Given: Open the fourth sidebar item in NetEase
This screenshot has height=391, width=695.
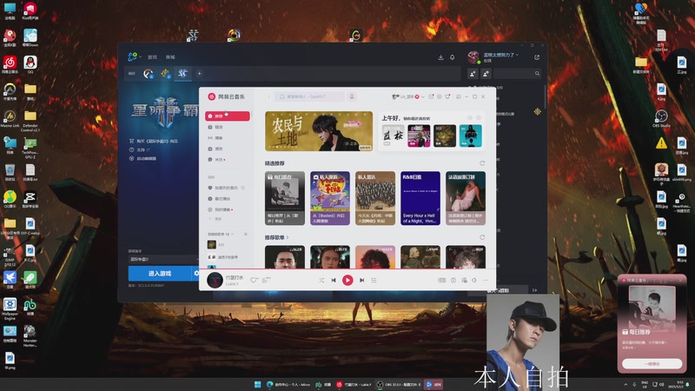Looking at the screenshot, I should [x=228, y=149].
